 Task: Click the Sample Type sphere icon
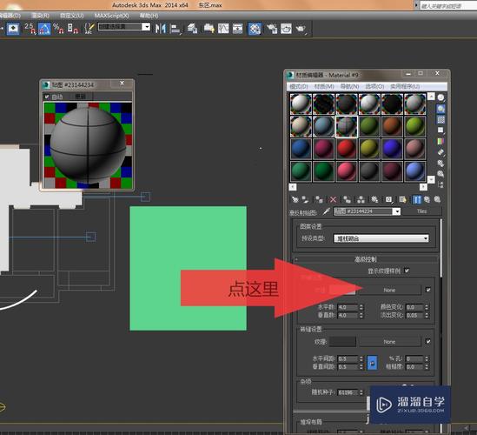tap(441, 97)
